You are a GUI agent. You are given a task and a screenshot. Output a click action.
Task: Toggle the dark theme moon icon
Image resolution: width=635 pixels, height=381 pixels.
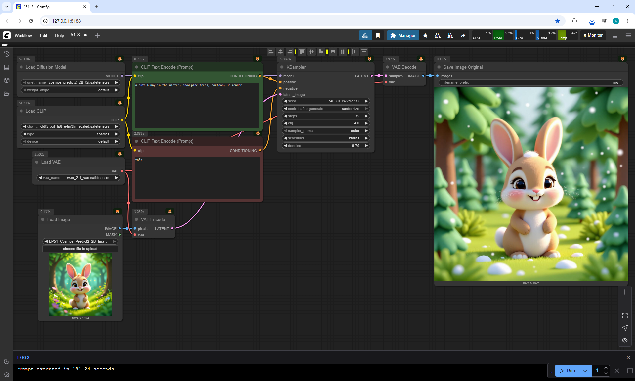pos(6,361)
